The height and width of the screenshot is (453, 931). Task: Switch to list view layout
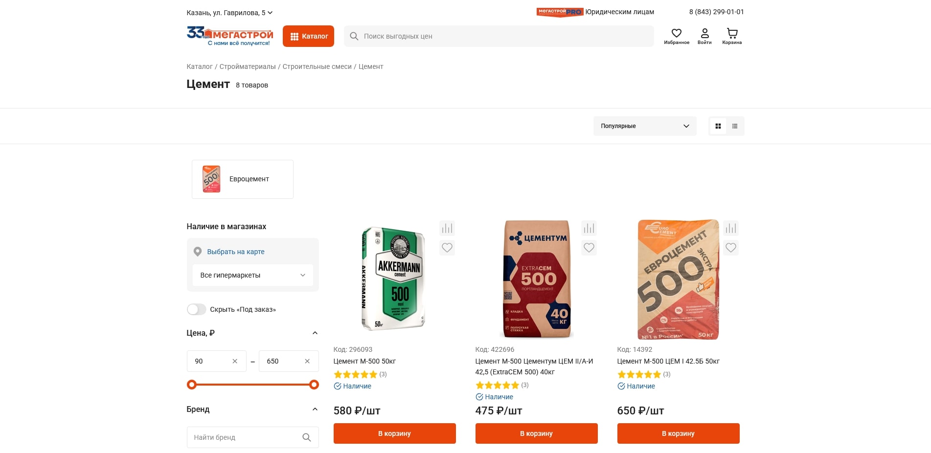734,126
